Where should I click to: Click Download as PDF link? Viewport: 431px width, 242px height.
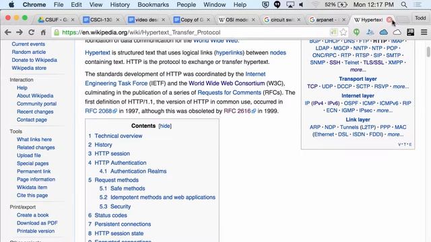click(37, 223)
